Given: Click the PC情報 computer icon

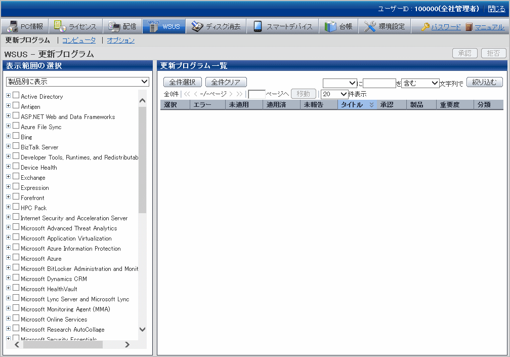Looking at the screenshot, I should click(x=12, y=26).
